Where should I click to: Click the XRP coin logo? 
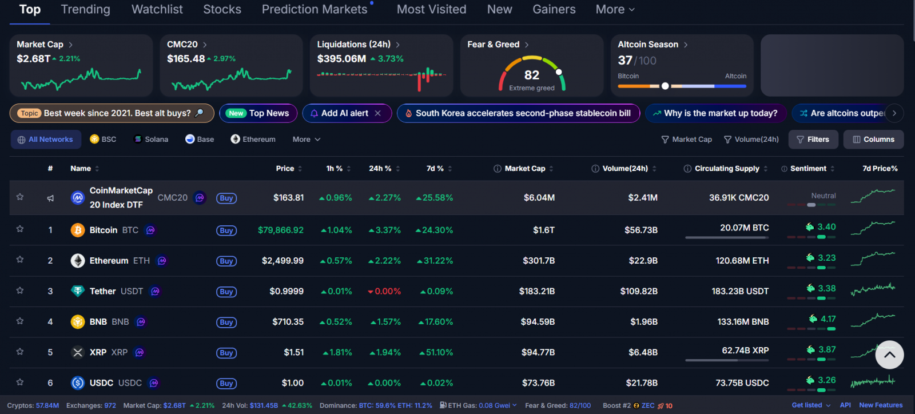tap(78, 352)
